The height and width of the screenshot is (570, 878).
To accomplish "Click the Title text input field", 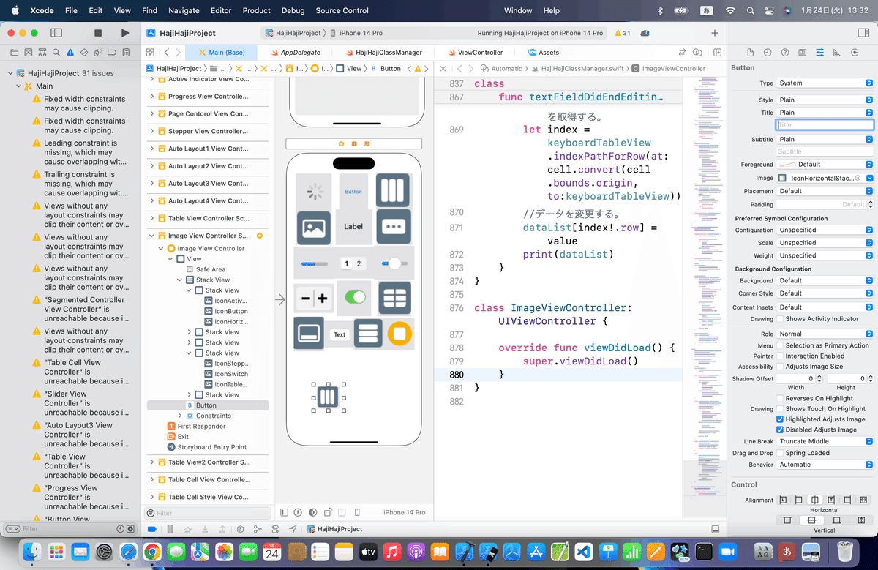I will tap(825, 125).
